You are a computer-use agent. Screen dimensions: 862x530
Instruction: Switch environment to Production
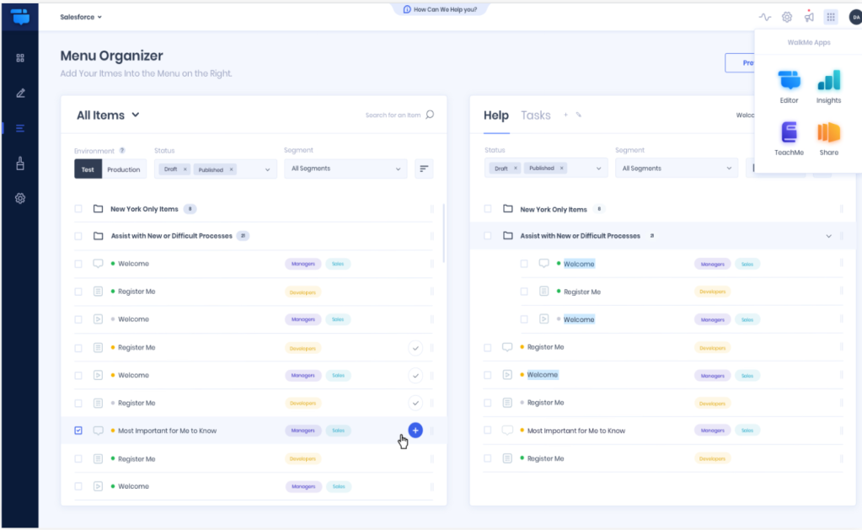[124, 169]
